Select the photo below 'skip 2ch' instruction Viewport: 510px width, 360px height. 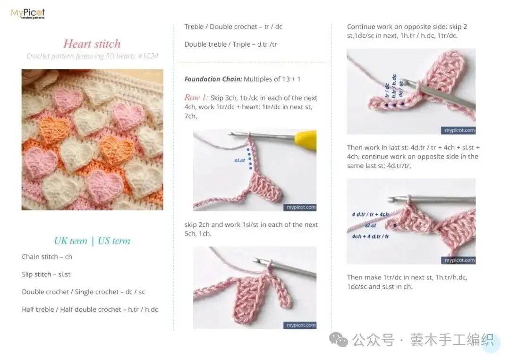point(255,287)
